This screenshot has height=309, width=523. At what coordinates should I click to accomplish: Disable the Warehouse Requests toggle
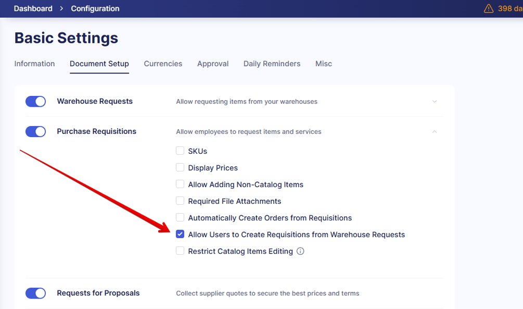point(35,101)
